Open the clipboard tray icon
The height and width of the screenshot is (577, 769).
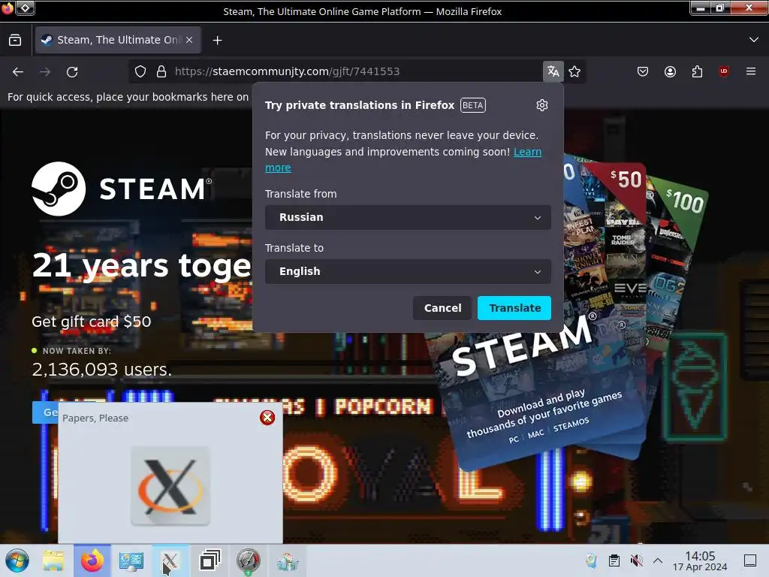click(614, 560)
